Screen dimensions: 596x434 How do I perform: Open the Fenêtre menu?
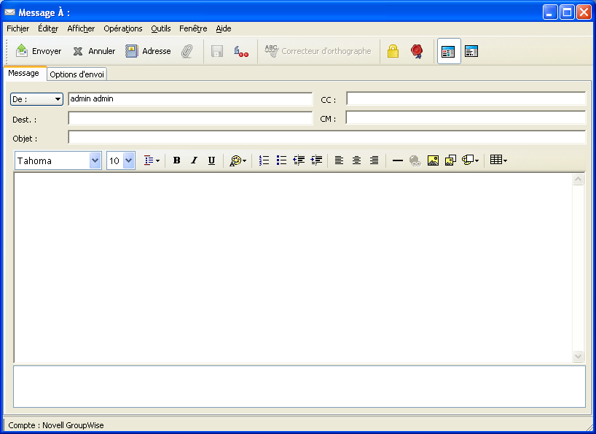coord(193,28)
